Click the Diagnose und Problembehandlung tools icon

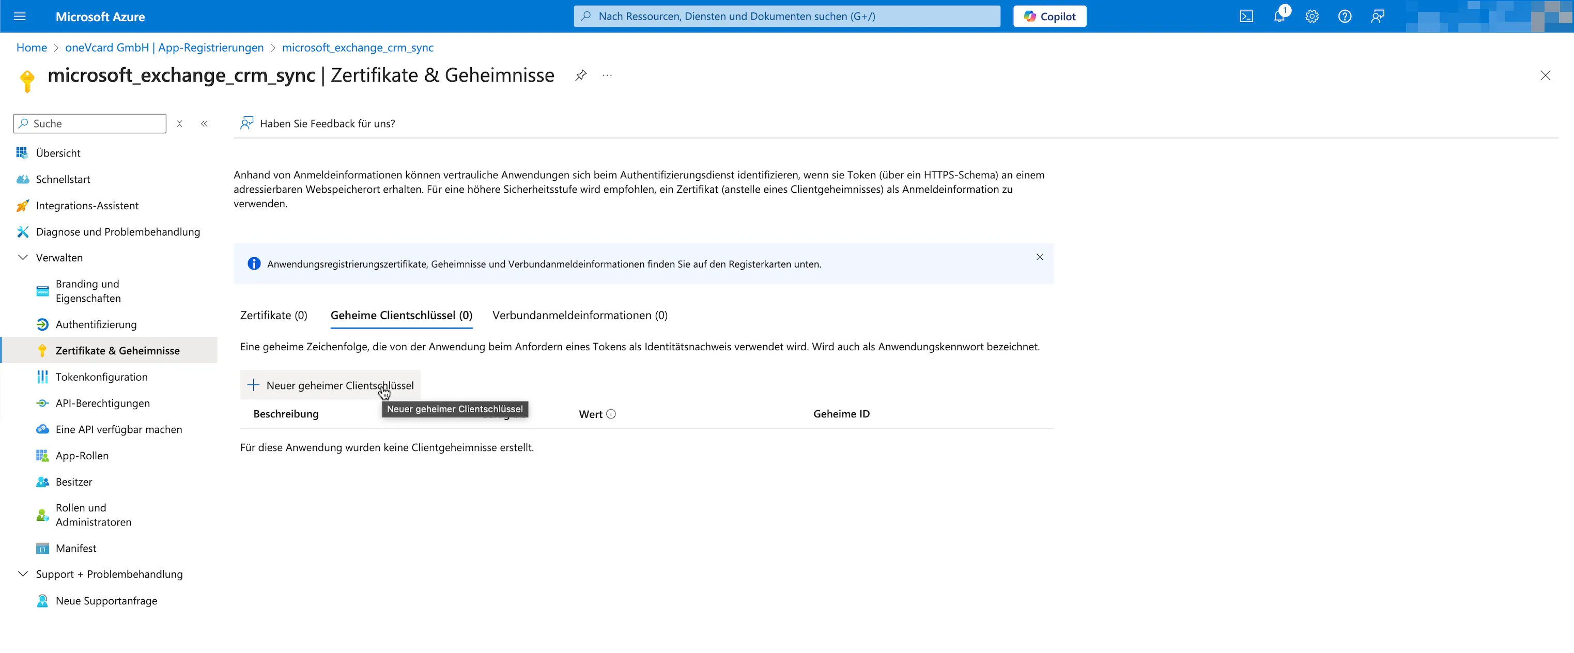click(x=23, y=231)
